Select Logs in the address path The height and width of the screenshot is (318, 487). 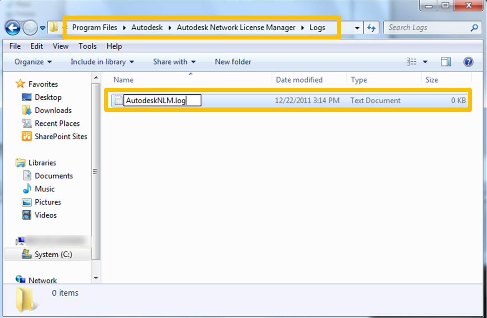coord(317,28)
